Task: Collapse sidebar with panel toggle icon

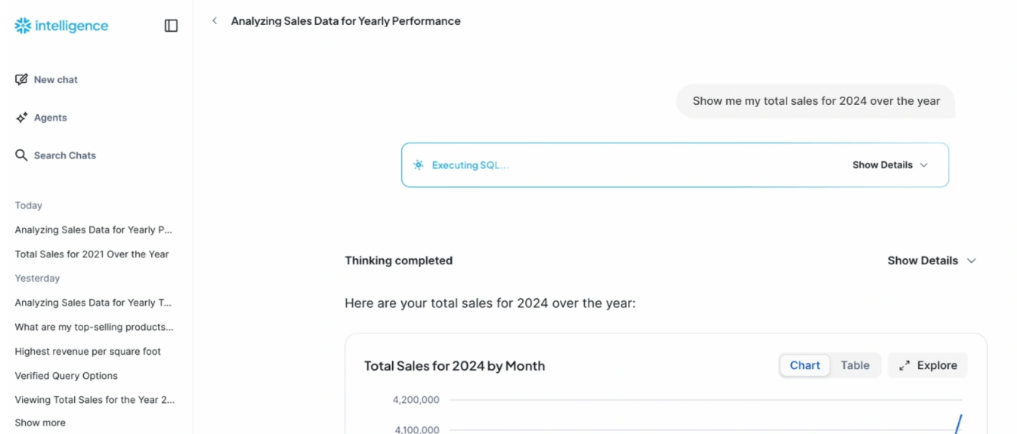Action: pyautogui.click(x=172, y=26)
